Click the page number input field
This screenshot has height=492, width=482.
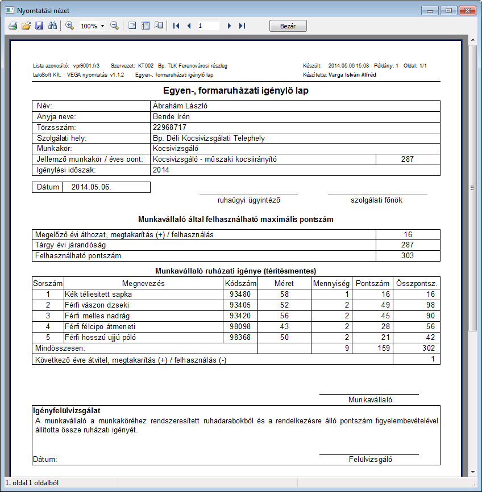coord(209,26)
